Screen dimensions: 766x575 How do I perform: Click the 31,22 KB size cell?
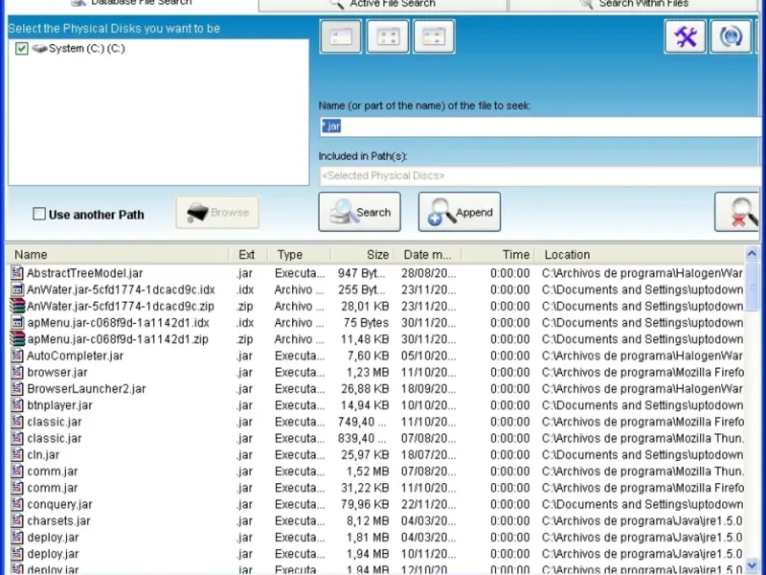coord(365,488)
